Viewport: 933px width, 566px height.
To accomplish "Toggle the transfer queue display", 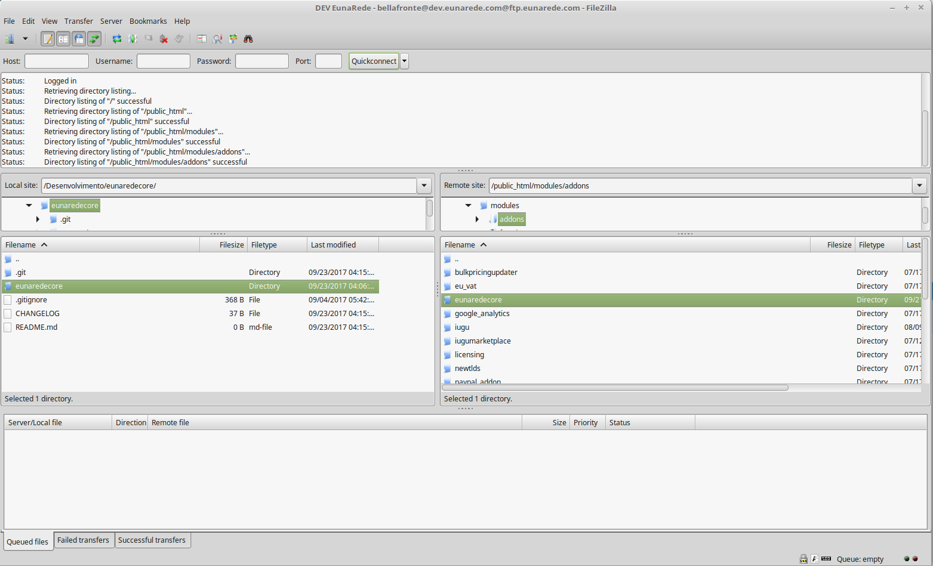I will pyautogui.click(x=94, y=39).
